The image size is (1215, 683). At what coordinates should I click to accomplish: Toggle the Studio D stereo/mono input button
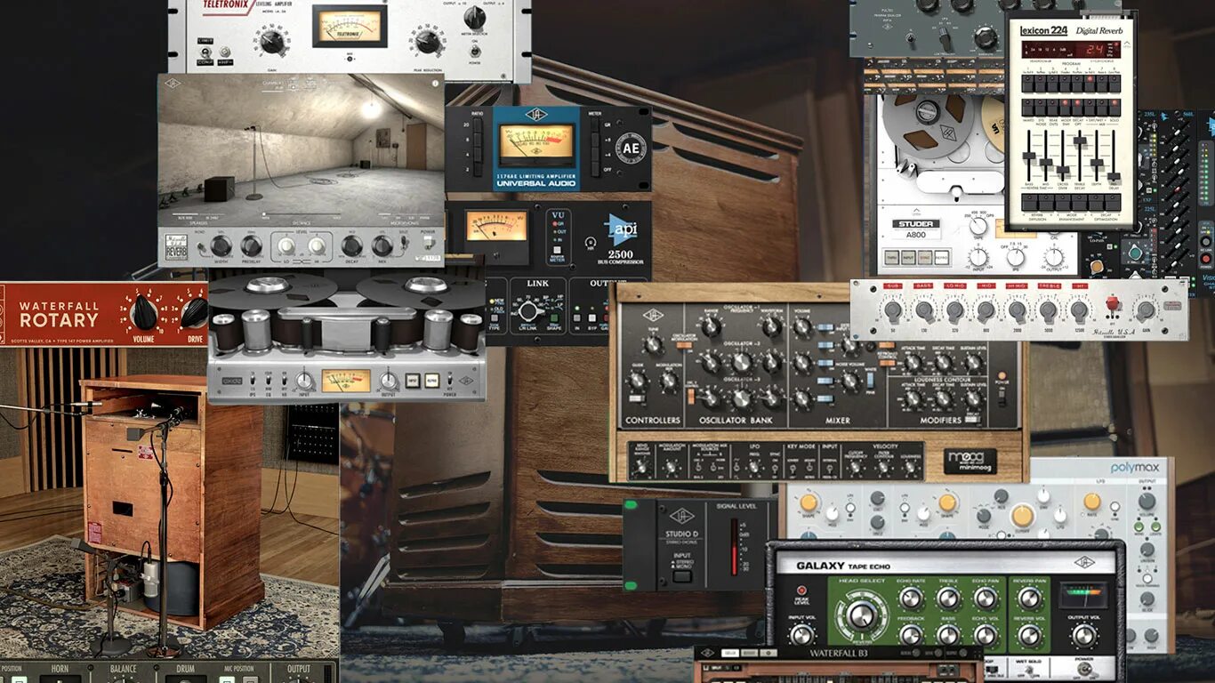pyautogui.click(x=681, y=576)
